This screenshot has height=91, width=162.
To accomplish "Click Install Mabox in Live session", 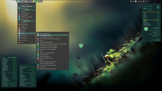I will pos(27,8).
